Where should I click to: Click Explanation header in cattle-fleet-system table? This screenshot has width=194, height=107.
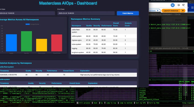pos(85,71)
